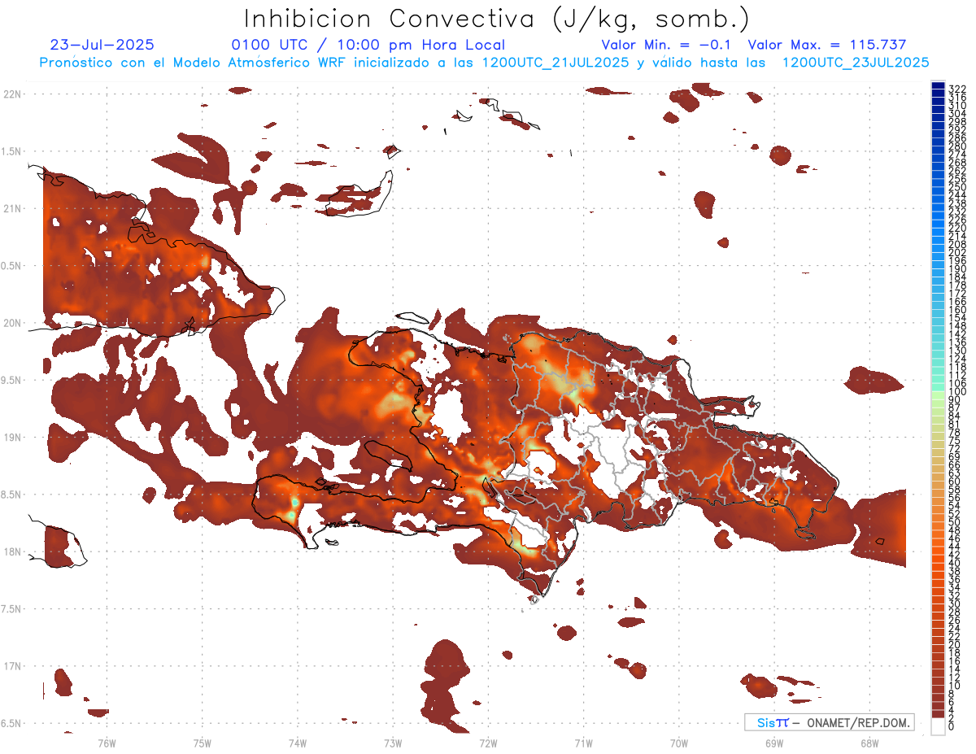Screen dimensions: 976x754
Task: Select the date label "23-Jul-2025"
Action: point(102,45)
